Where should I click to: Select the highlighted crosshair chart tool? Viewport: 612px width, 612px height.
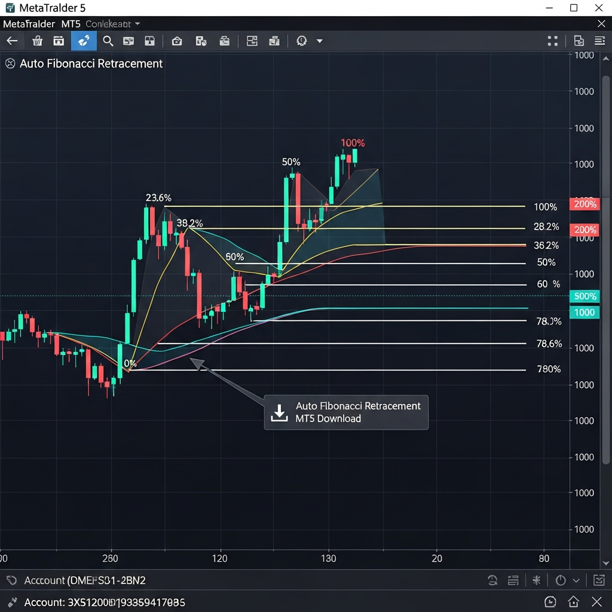pyautogui.click(x=83, y=41)
